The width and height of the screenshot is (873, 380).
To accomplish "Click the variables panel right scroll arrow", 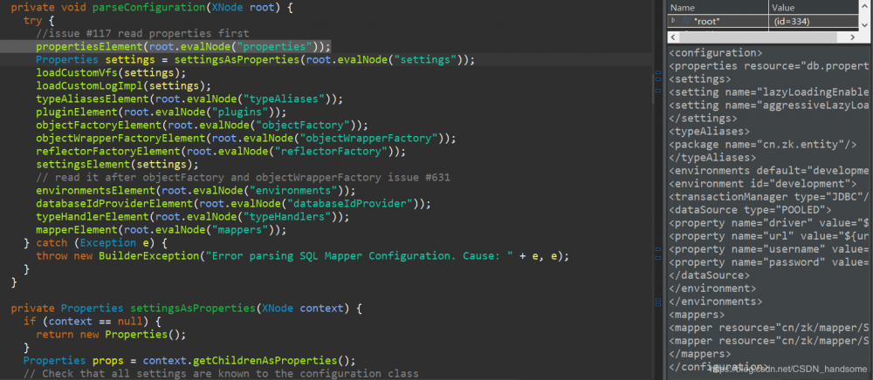I will pos(852,37).
